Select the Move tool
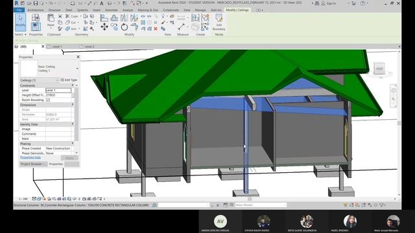This screenshot has height=233, width=415. pos(104,27)
